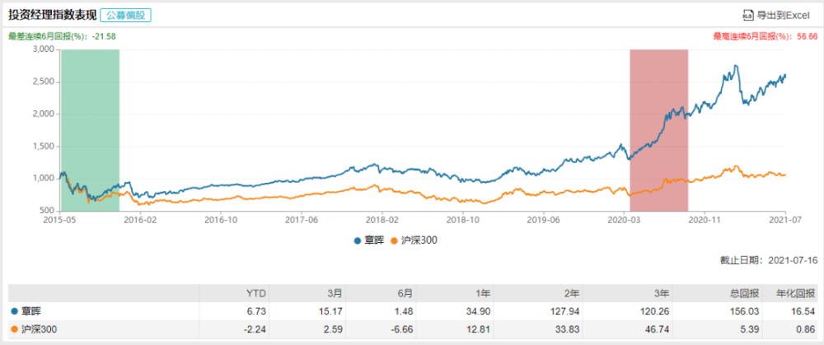Screen dimensions: 824x345
Task: Click 截止日期 2021-07-16 text
Action: pos(769,260)
